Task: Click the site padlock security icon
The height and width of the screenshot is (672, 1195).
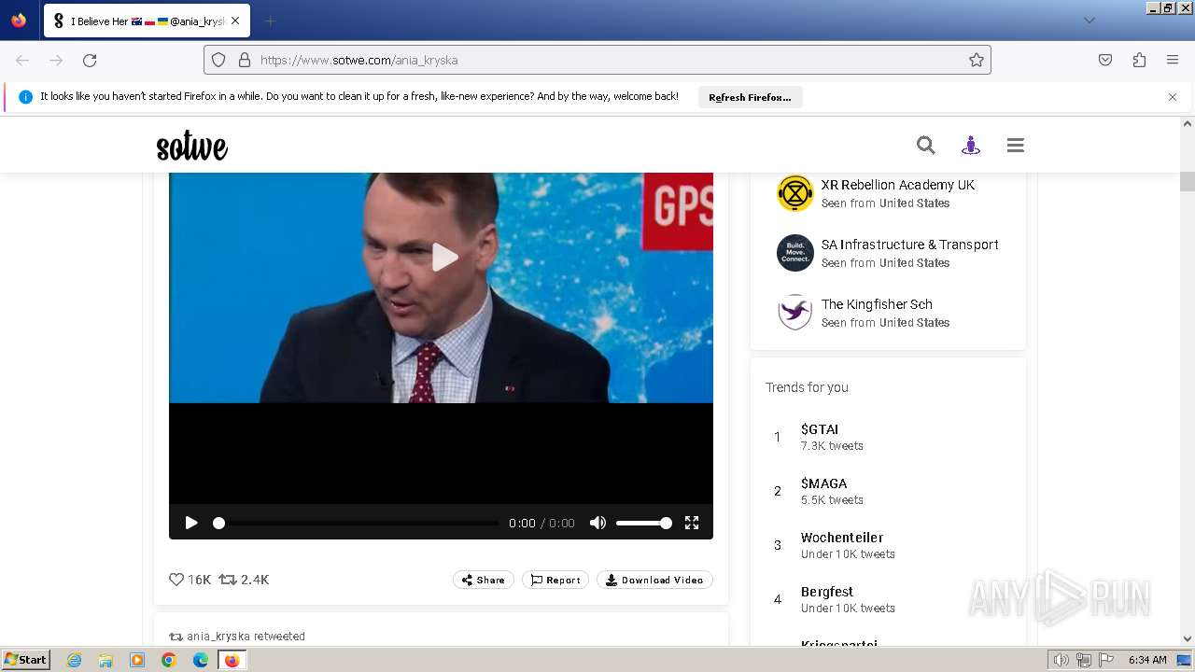Action: [245, 60]
